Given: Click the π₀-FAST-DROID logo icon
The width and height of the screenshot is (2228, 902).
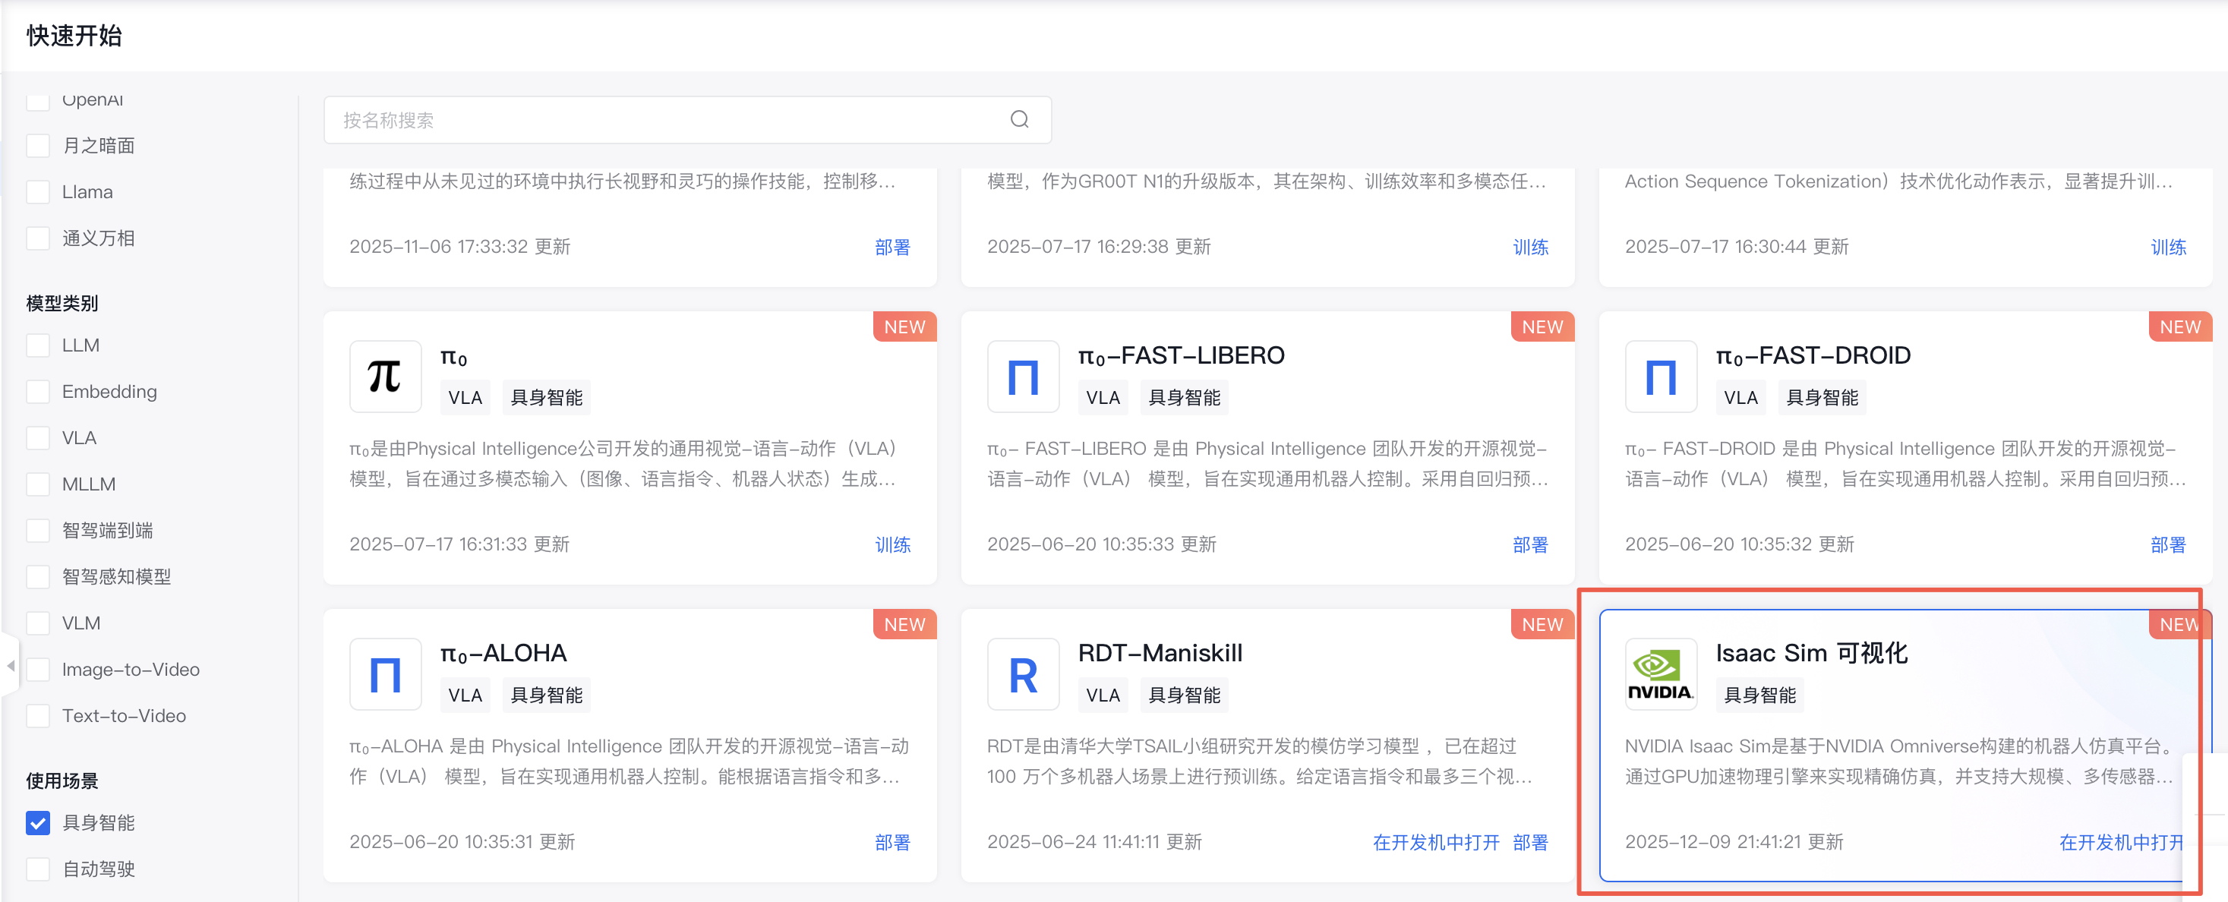Looking at the screenshot, I should (x=1660, y=376).
